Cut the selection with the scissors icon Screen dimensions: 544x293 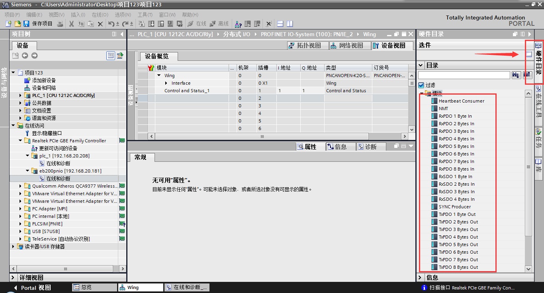[71, 24]
